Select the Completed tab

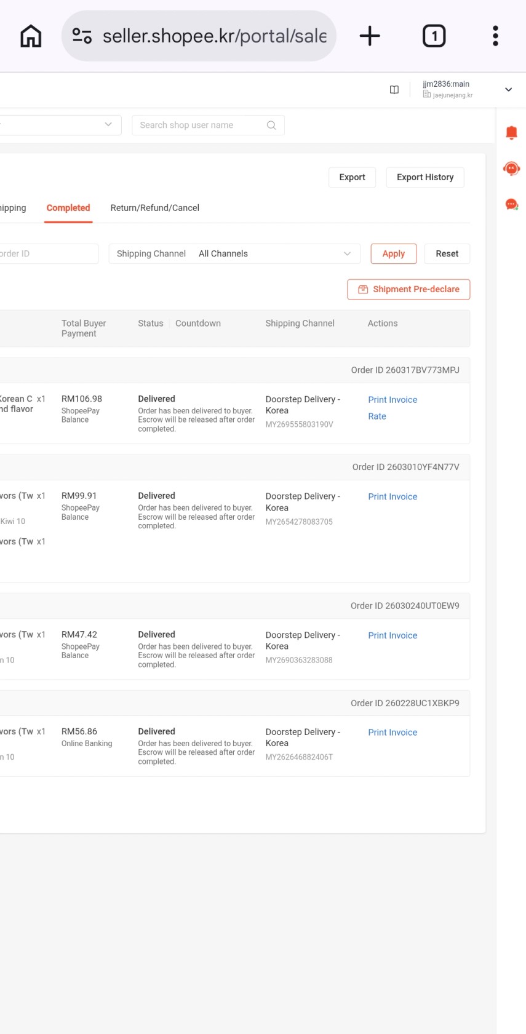pyautogui.click(x=68, y=208)
